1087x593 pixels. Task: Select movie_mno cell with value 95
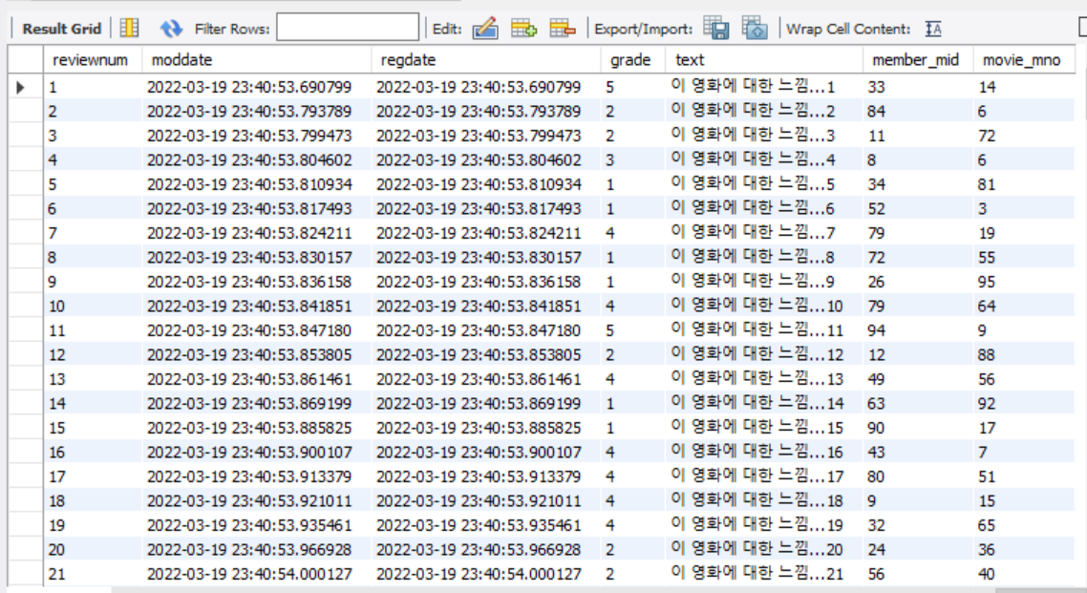(x=1024, y=282)
